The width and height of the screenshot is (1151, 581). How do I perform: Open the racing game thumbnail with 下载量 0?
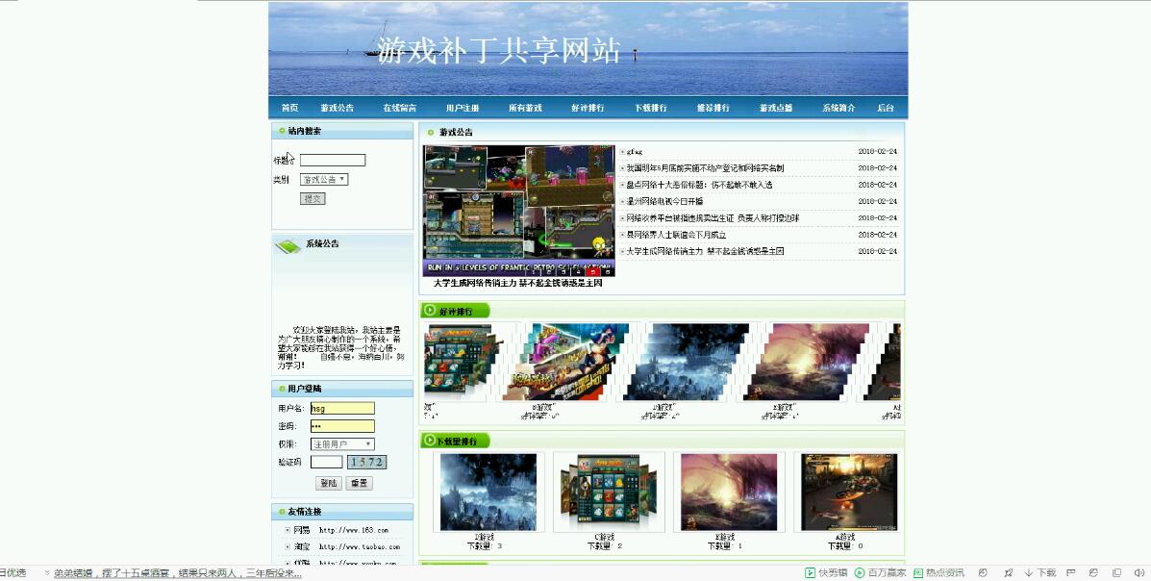point(849,492)
